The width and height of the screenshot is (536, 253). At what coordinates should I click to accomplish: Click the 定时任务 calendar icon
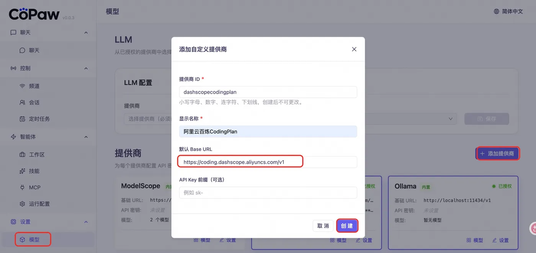coord(22,119)
